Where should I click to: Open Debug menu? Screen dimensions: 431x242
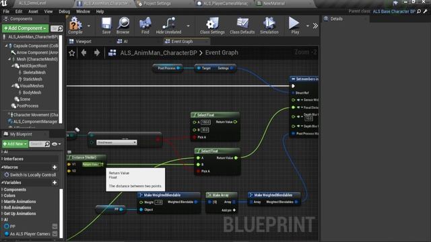65,11
